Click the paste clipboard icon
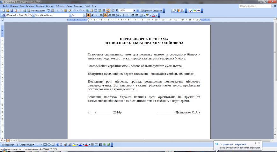The width and height of the screenshot is (277, 152). pyautogui.click(x=66, y=11)
